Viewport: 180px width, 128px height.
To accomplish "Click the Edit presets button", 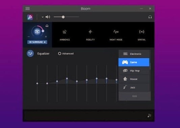I will pos(134,96).
